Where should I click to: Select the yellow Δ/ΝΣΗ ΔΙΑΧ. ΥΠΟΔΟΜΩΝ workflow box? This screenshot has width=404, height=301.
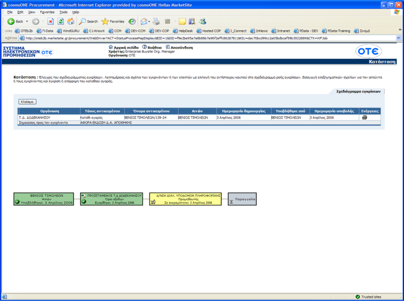tap(185, 199)
